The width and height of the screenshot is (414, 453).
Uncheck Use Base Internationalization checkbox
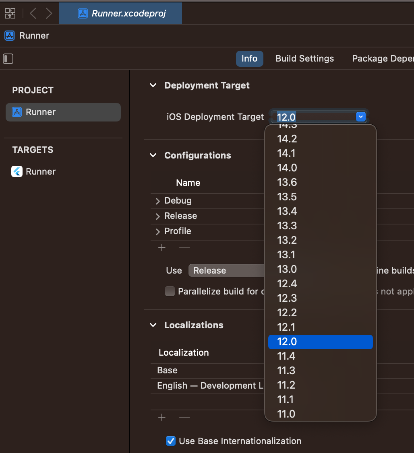[x=171, y=441]
